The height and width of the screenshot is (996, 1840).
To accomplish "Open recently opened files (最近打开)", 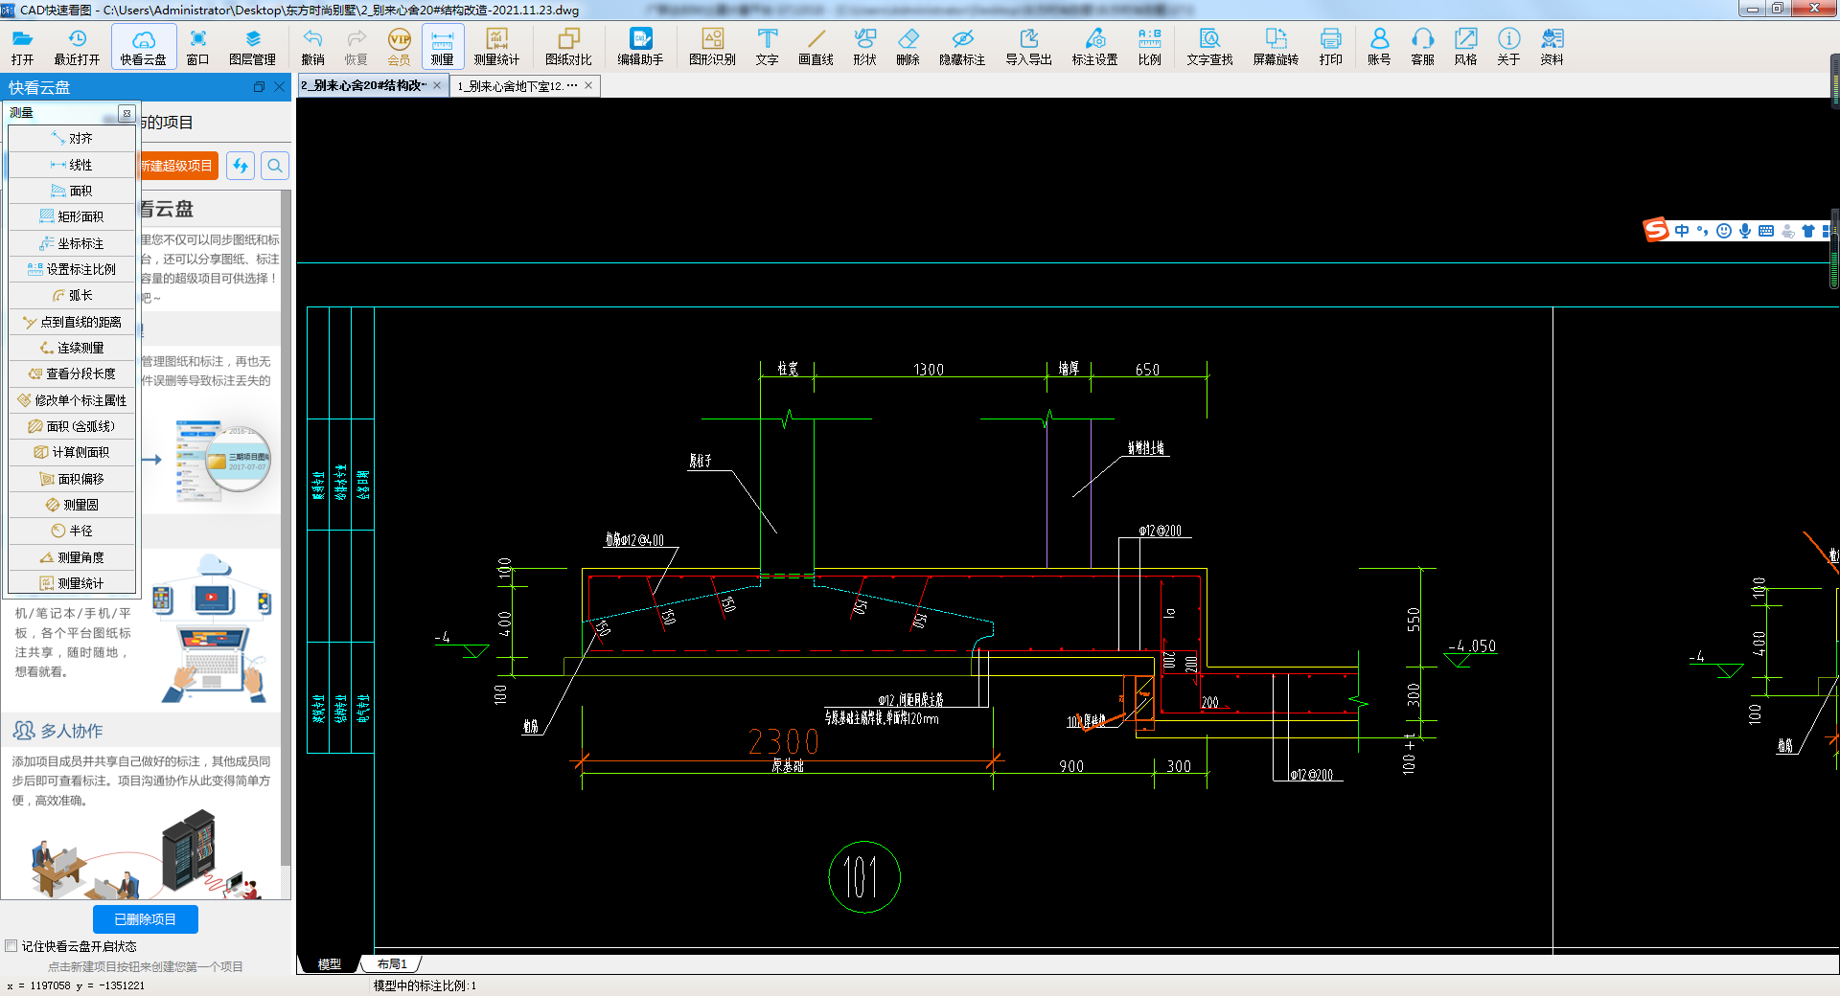I will point(77,46).
